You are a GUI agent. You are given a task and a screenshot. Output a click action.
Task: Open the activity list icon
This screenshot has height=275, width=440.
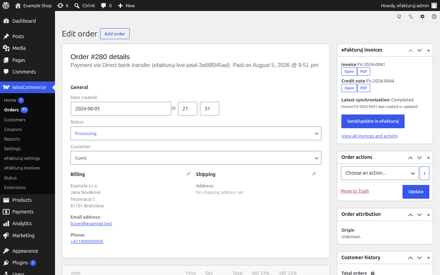click(x=411, y=16)
